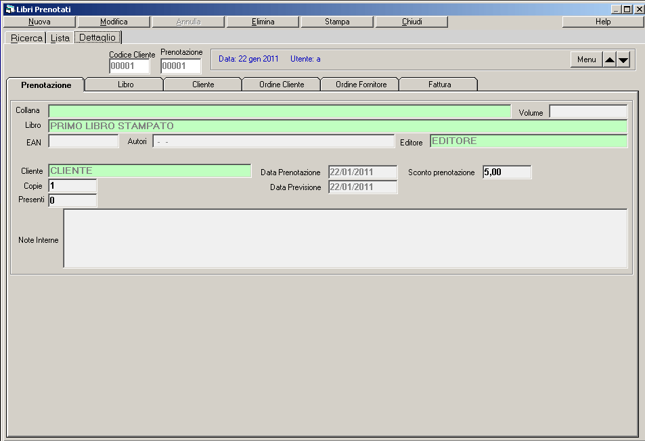The image size is (645, 441).
Task: Switch to the Lista tab
Action: [60, 38]
